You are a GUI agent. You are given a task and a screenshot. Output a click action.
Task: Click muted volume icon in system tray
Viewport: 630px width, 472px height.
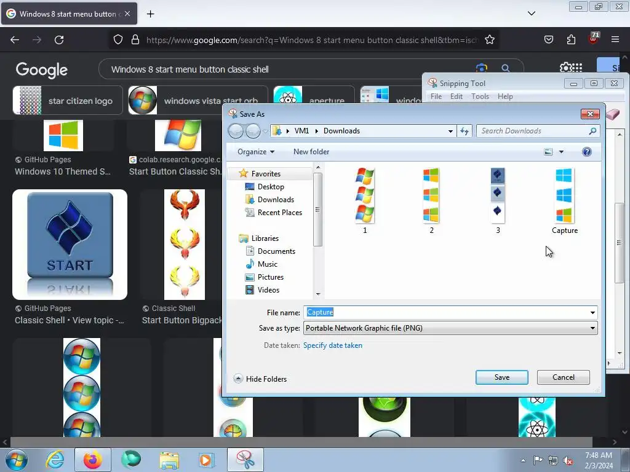point(568,460)
